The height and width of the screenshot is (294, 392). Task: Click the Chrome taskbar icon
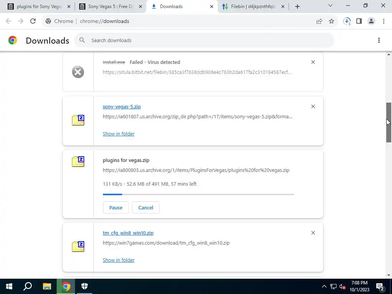[x=66, y=286]
